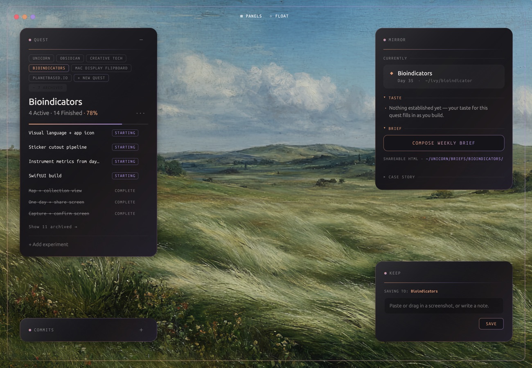Click the Keep panel header dot
The width and height of the screenshot is (532, 368).
385,273
